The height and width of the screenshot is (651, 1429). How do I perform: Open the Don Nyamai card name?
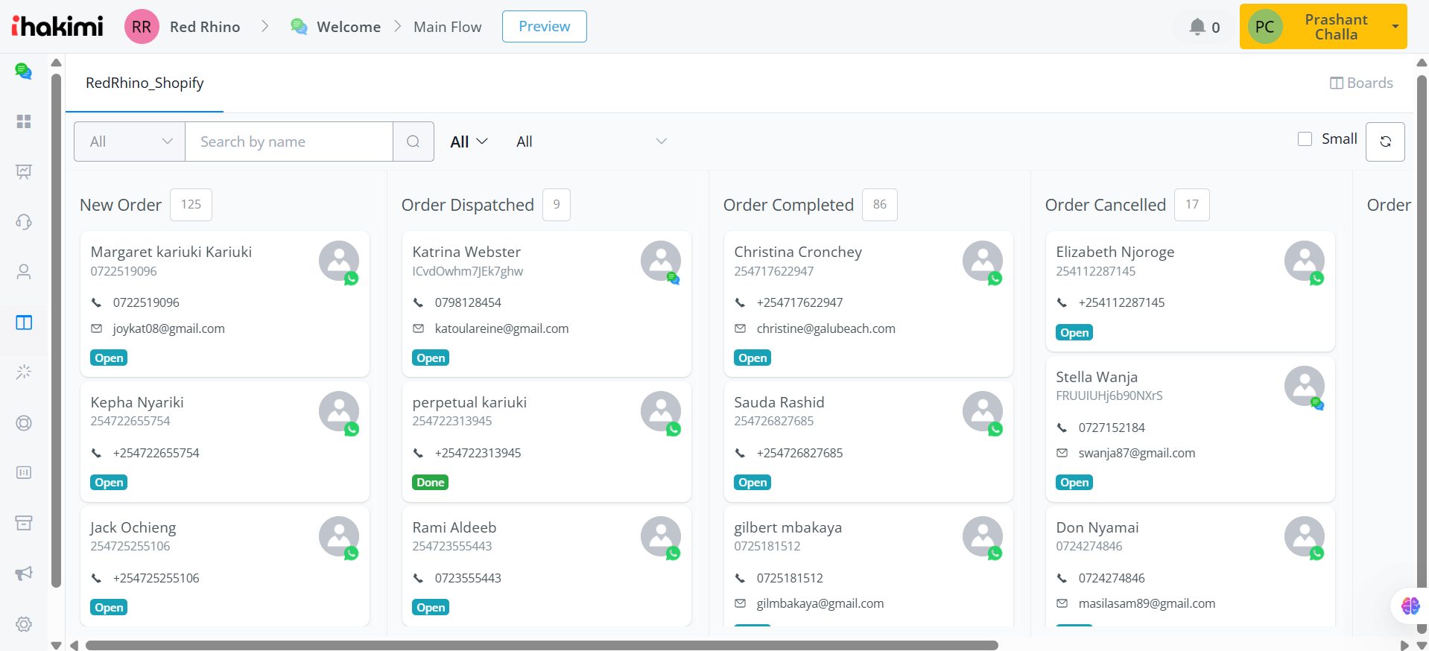1097,527
